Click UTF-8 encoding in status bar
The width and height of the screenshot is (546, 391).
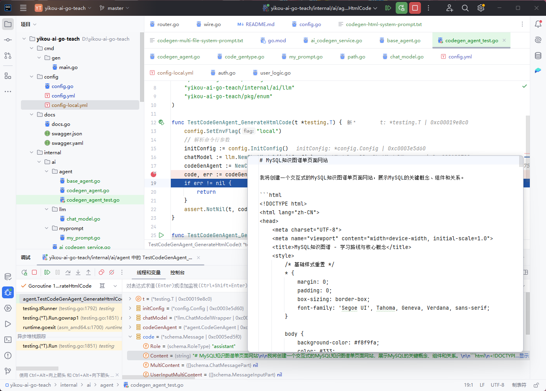pos(497,385)
